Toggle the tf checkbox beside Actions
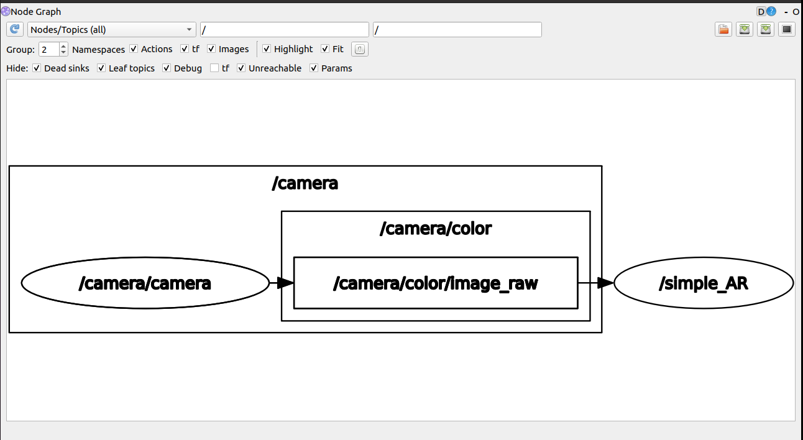This screenshot has height=440, width=803. [185, 49]
